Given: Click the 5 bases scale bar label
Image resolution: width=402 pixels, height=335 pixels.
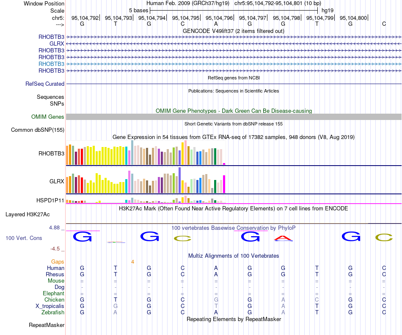Looking at the screenshot, I should pyautogui.click(x=138, y=11).
